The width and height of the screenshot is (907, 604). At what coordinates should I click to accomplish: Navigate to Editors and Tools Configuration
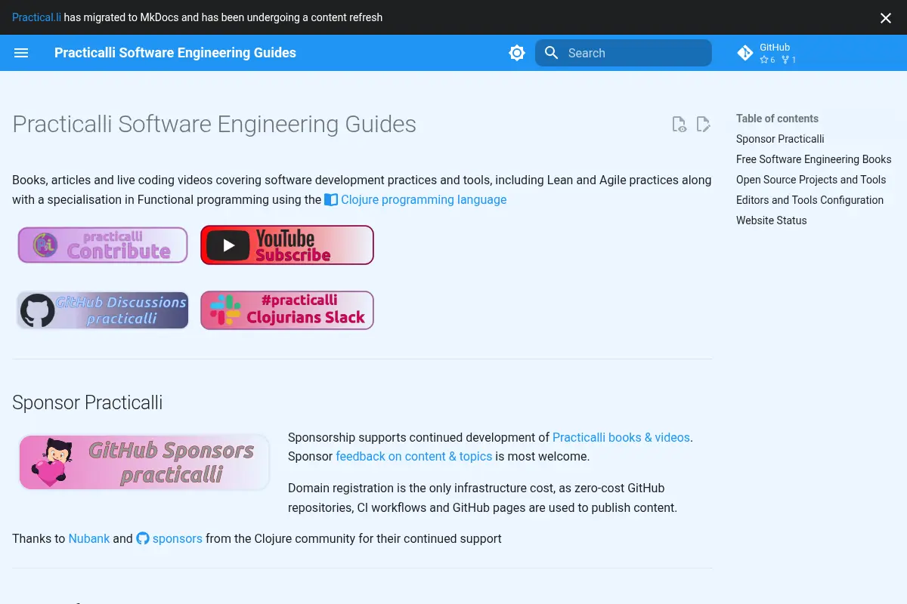pyautogui.click(x=809, y=200)
